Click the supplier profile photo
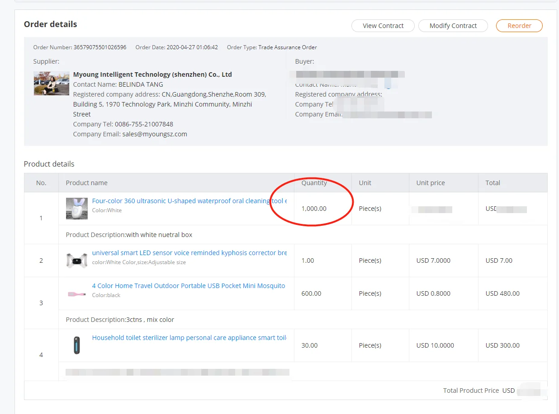The width and height of the screenshot is (559, 414). 52,83
